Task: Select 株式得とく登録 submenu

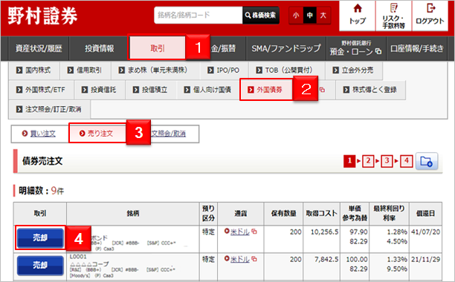Action: coord(370,90)
